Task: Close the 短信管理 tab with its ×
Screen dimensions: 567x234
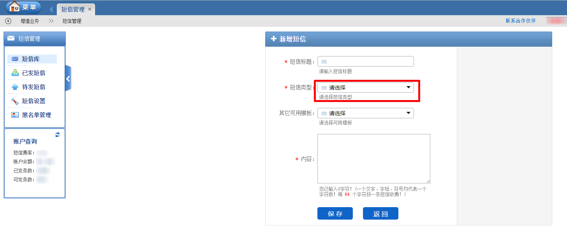Action: coord(90,9)
